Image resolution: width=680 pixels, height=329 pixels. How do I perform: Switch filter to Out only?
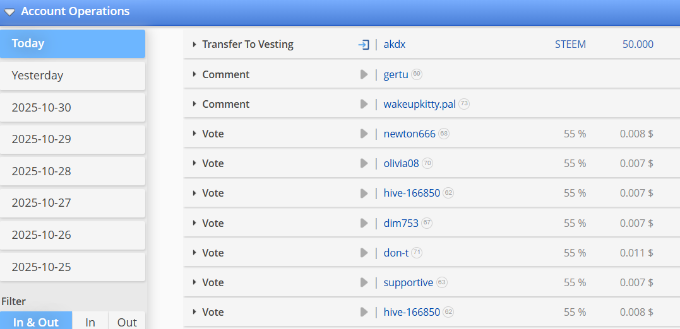[x=127, y=321]
